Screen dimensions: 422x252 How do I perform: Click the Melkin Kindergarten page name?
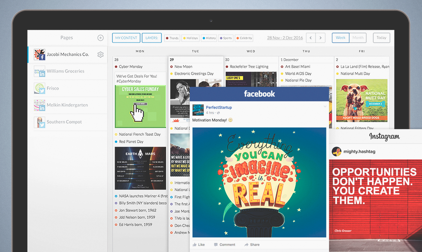[67, 105]
